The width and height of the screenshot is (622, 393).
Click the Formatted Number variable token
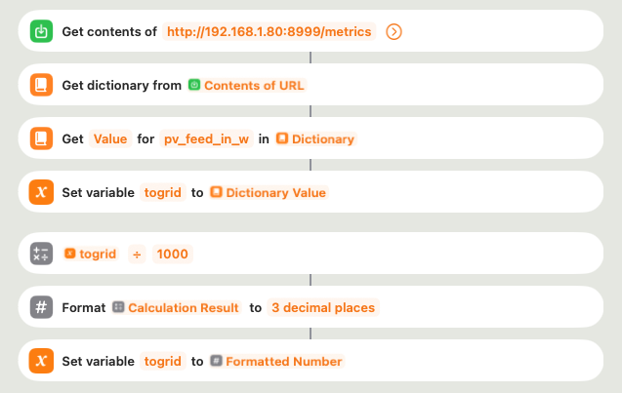tap(276, 361)
